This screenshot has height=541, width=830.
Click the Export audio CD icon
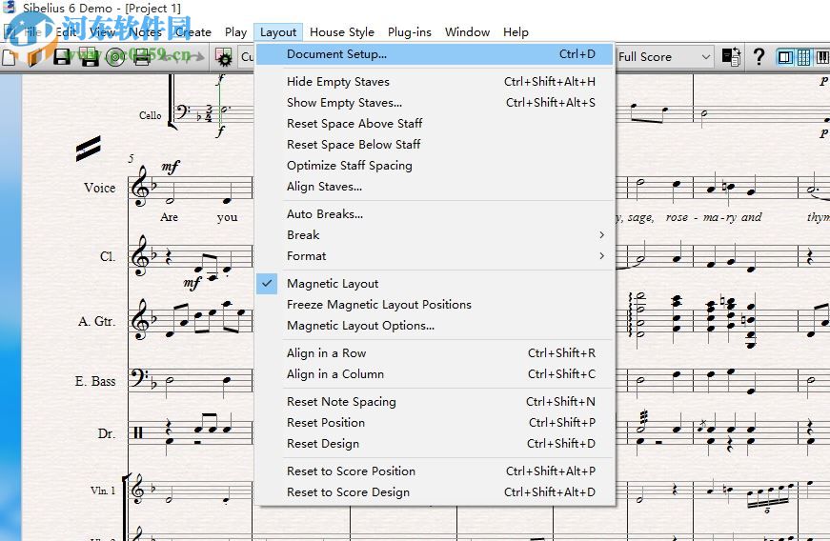(115, 56)
